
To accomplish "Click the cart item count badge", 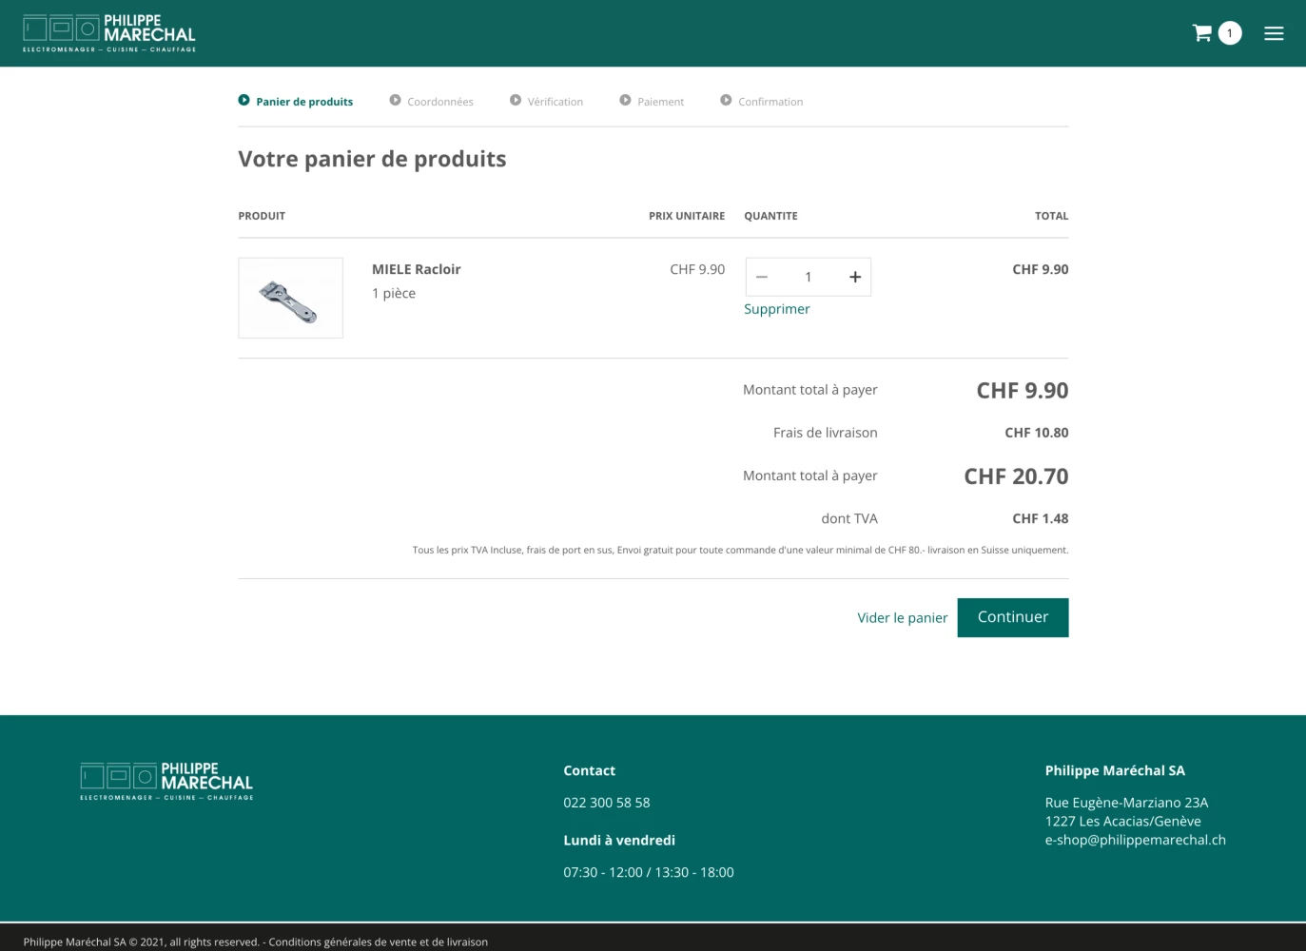I will [x=1230, y=33].
